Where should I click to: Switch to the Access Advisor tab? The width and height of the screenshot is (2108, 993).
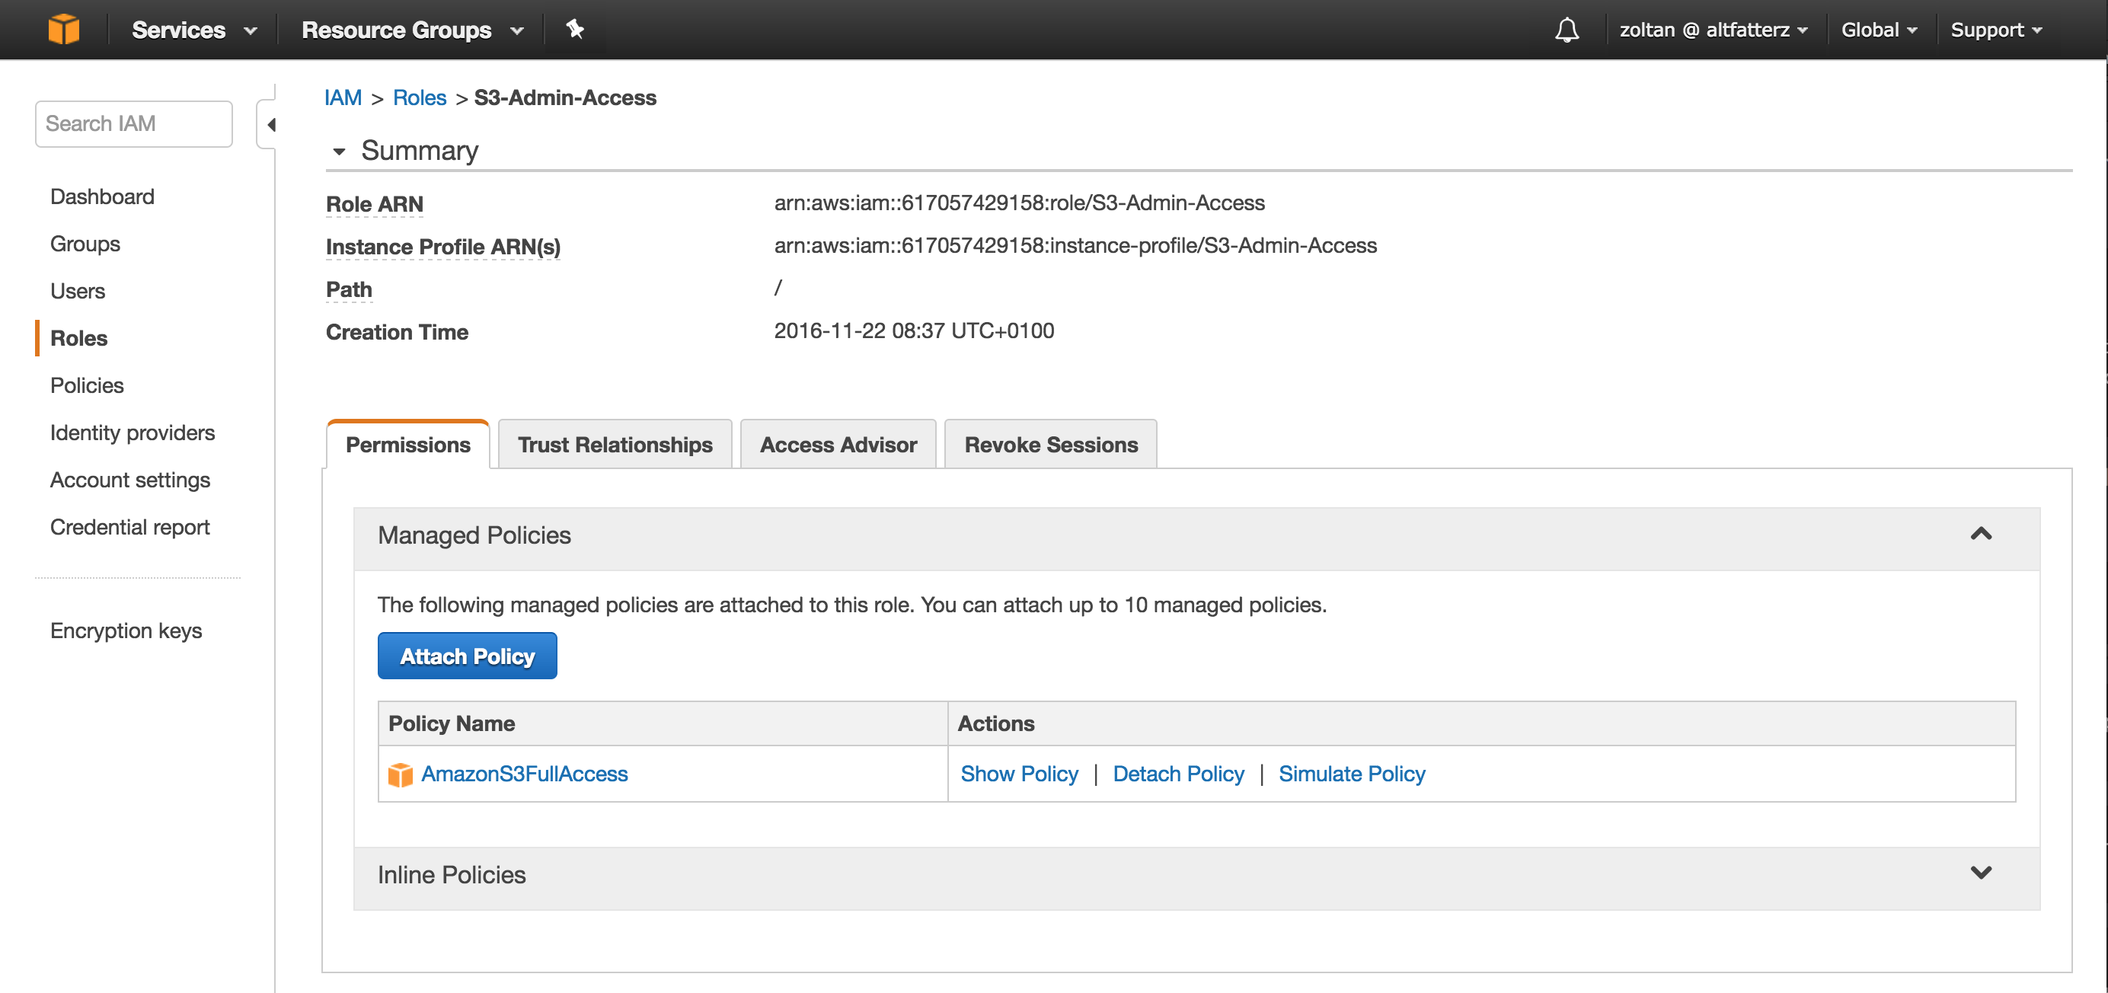point(838,443)
